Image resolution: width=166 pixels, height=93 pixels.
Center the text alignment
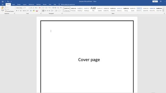pyautogui.click(x=45, y=11)
